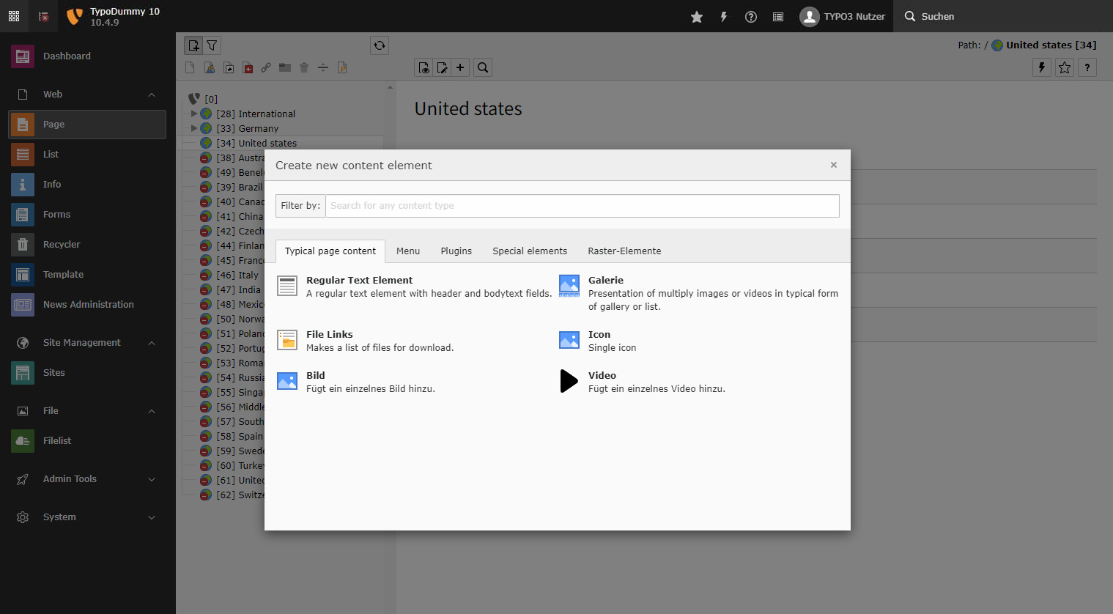Open the TYPO3 Nutzer user menu
This screenshot has width=1113, height=614.
coord(843,16)
